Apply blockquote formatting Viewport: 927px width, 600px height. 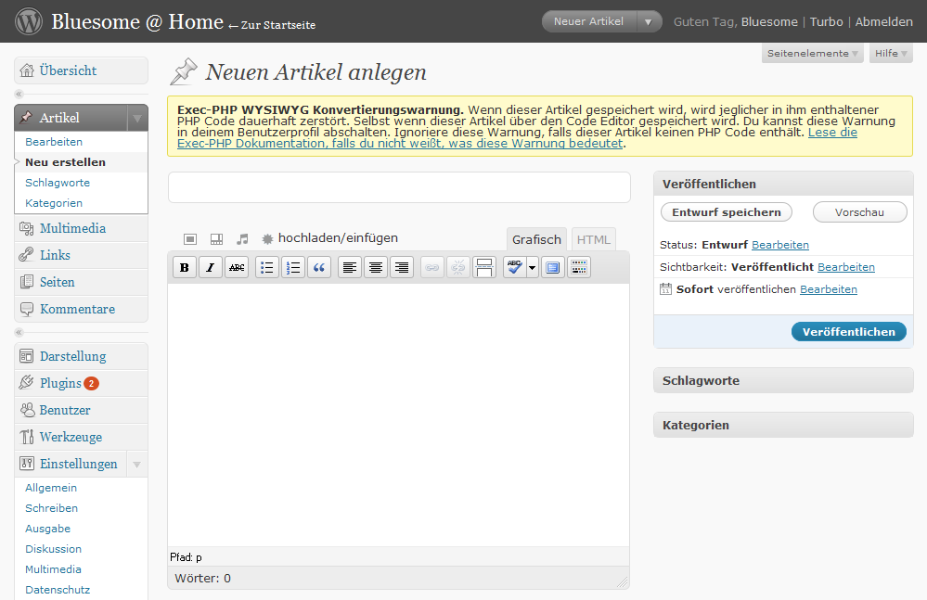point(319,268)
